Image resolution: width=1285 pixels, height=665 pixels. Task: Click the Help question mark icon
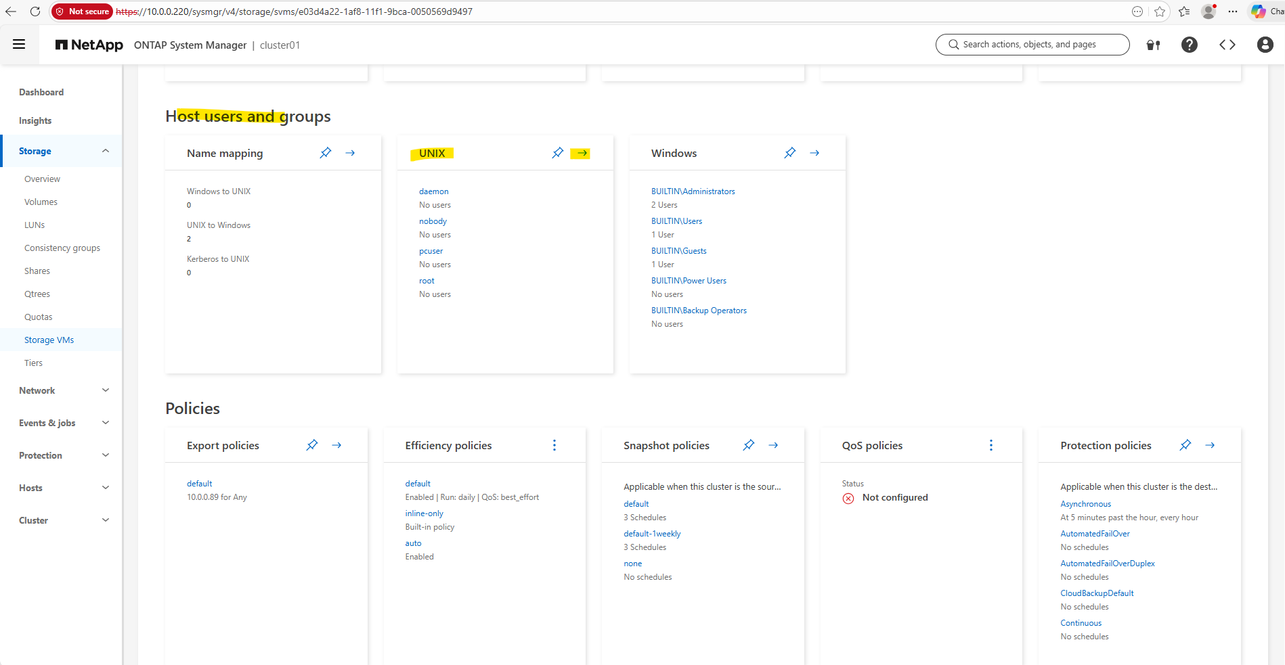click(1189, 45)
